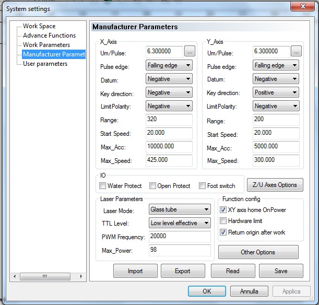
Task: Click the Y_Axis Um/Pulse ellipsis button
Action: click(296, 52)
